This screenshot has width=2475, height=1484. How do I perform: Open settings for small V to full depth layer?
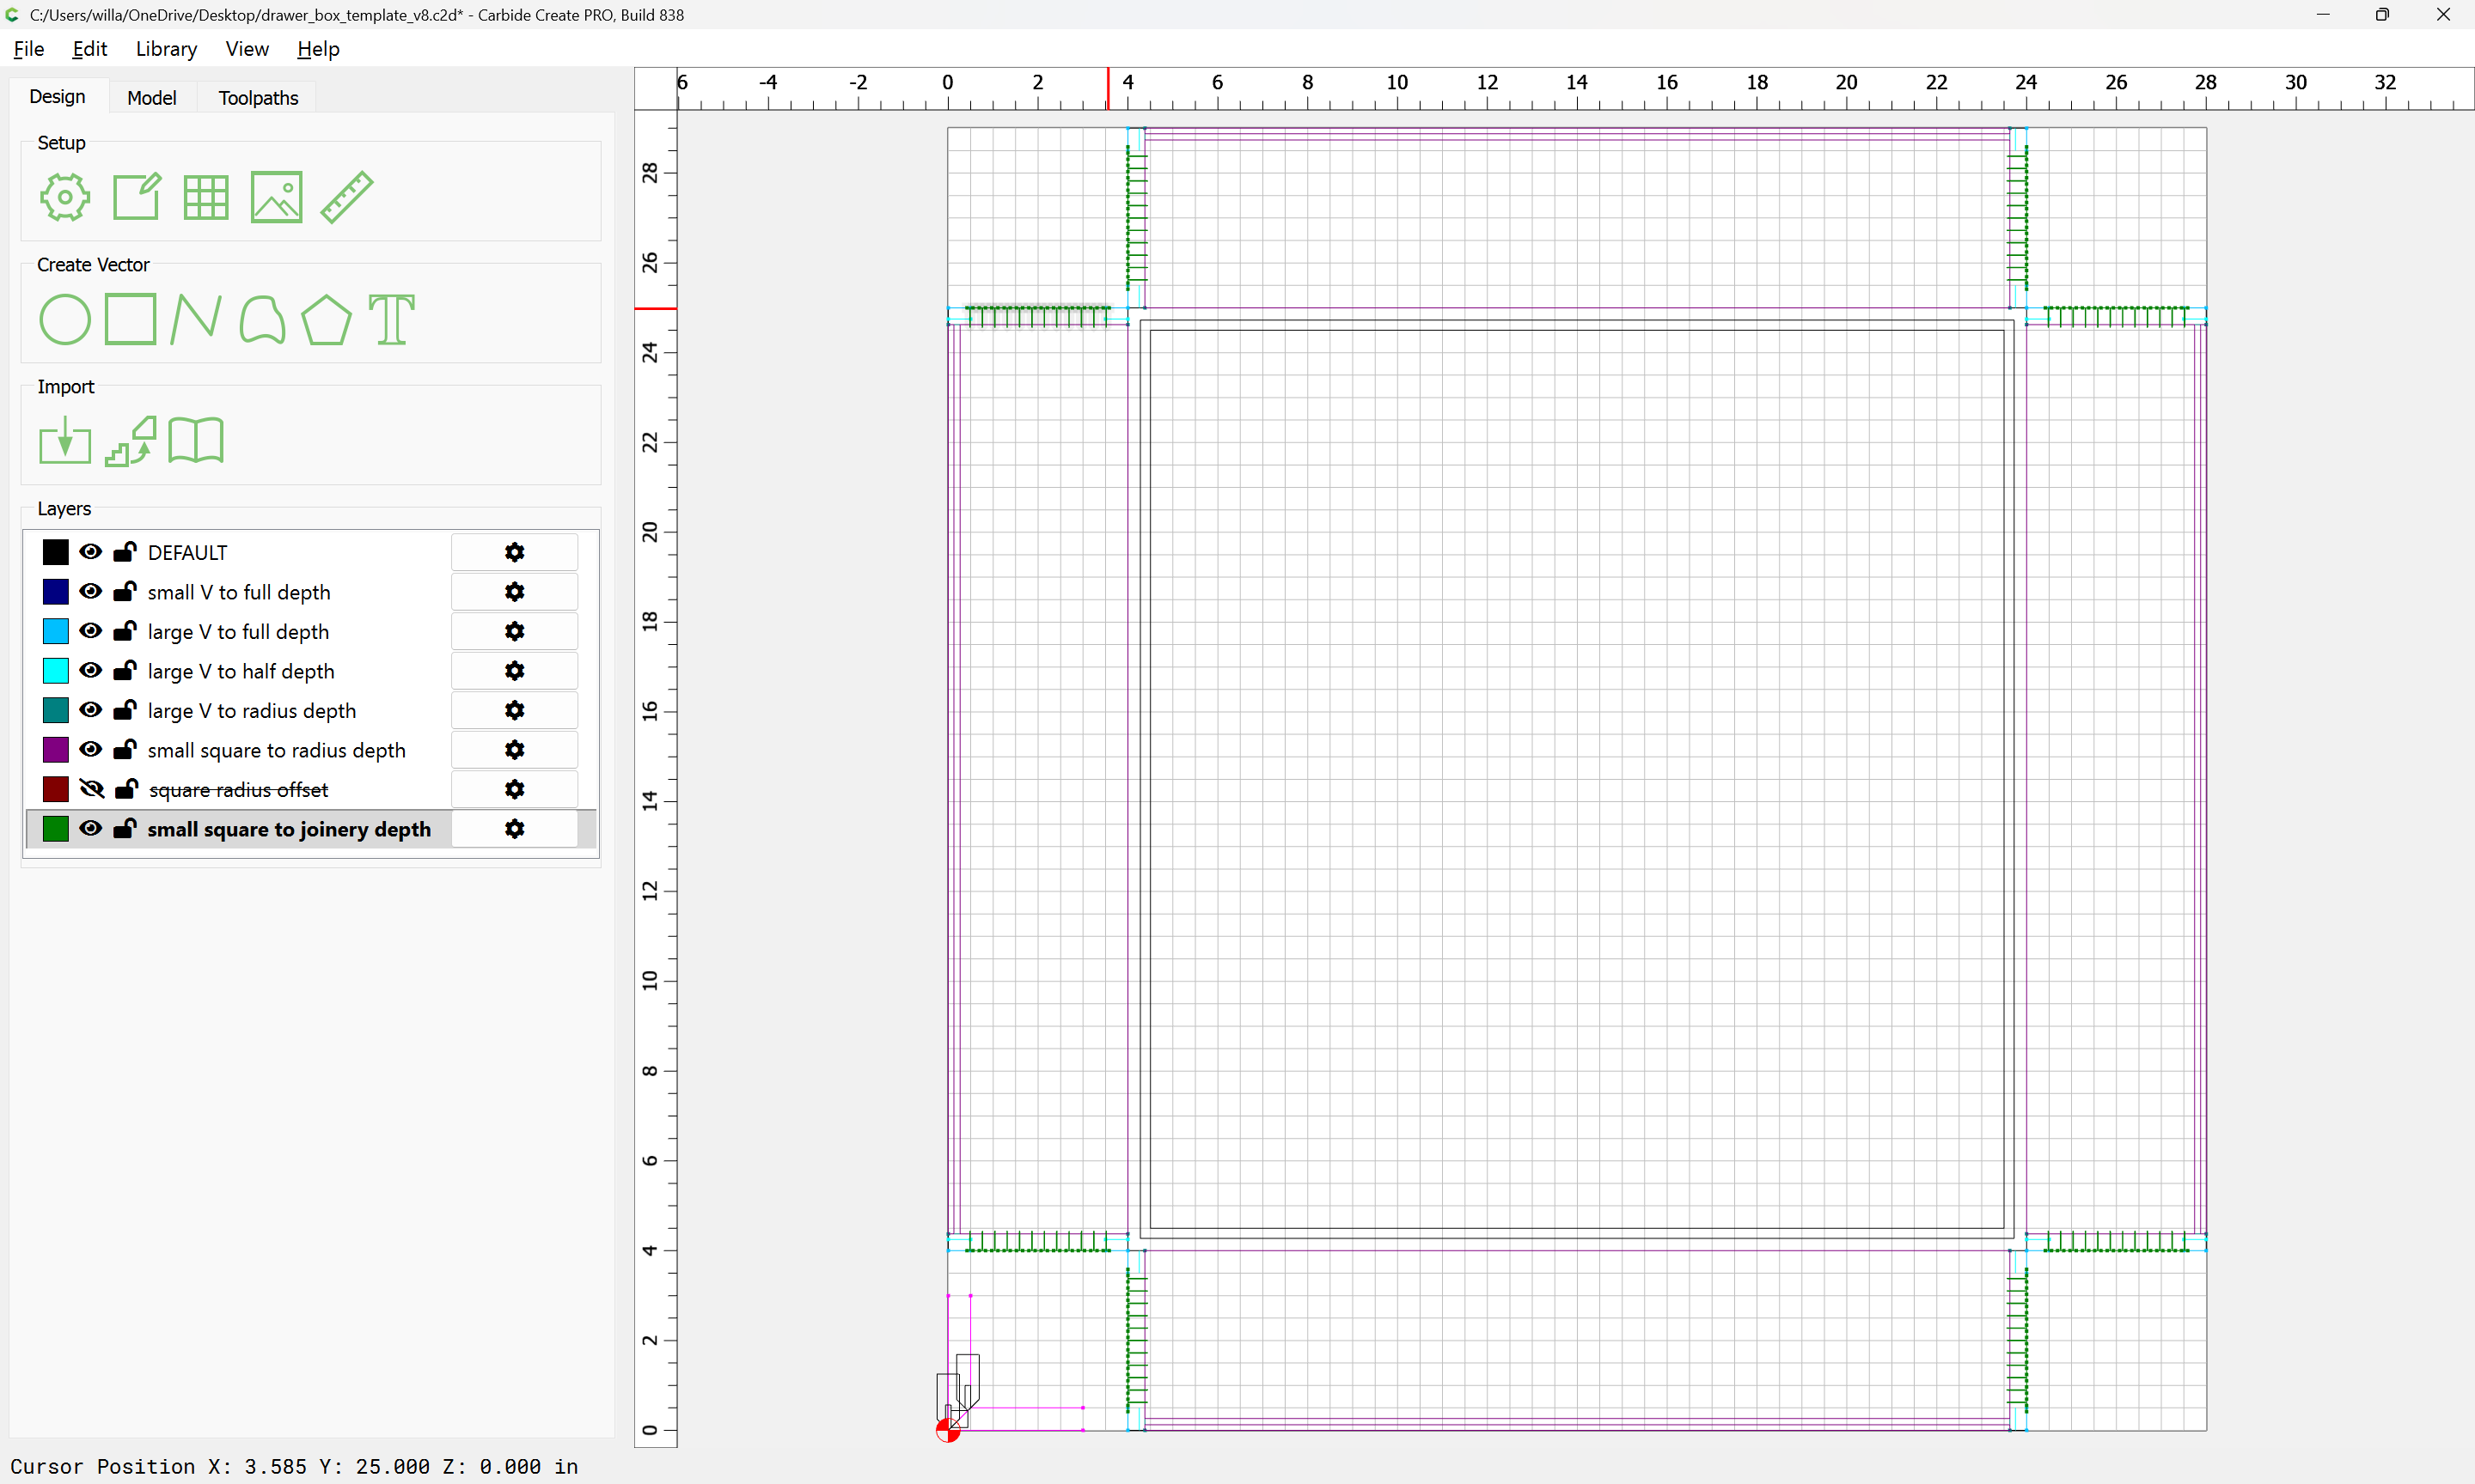point(514,592)
